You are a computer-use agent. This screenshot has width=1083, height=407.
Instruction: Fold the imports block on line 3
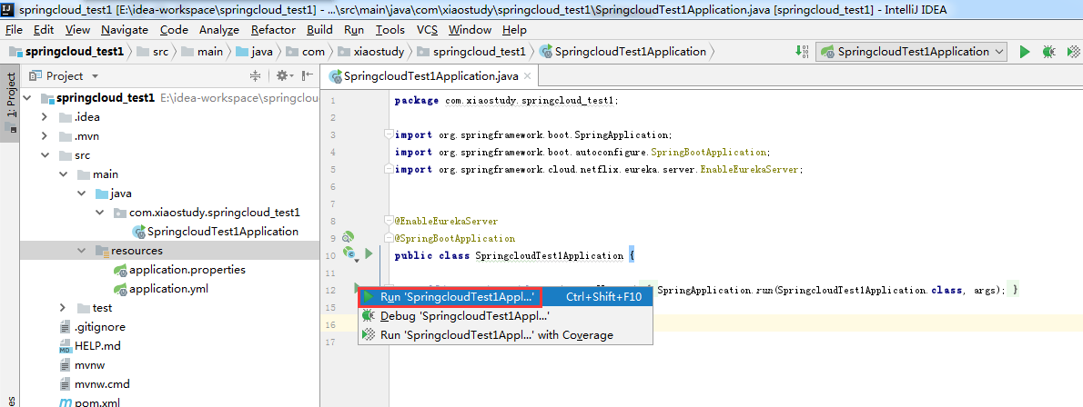click(389, 134)
